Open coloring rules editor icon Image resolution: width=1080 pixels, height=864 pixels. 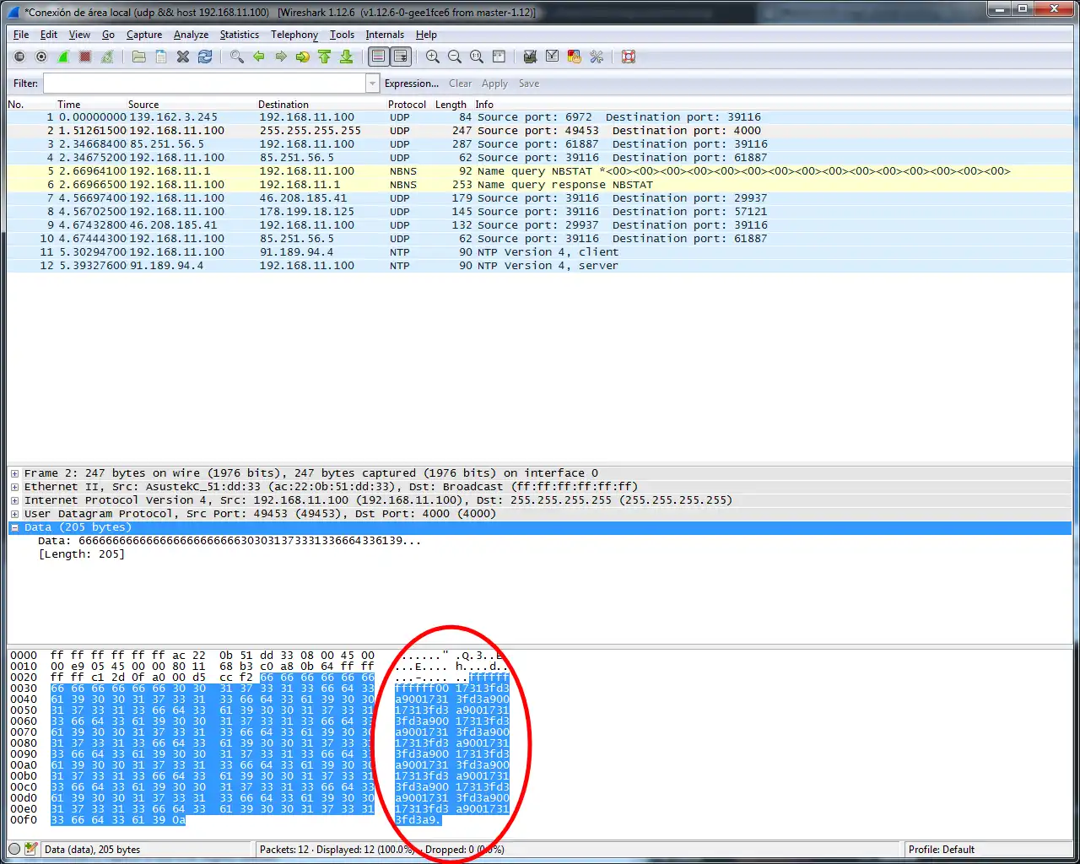[575, 57]
